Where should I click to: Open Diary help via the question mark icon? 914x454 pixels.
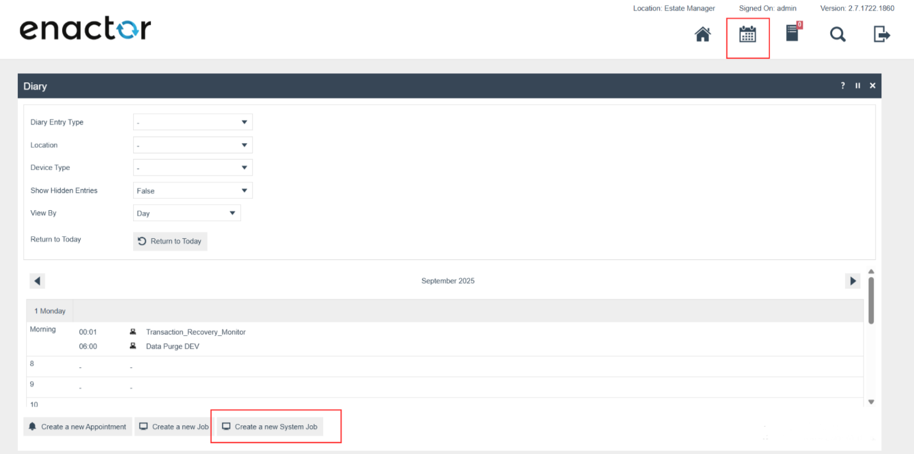[x=842, y=85]
